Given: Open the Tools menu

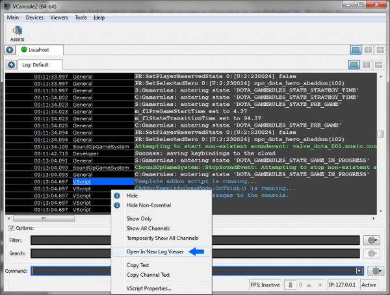Looking at the screenshot, I should click(81, 18).
